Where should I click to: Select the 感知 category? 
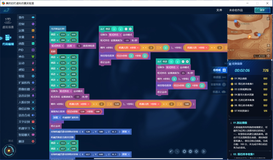tap(27, 70)
